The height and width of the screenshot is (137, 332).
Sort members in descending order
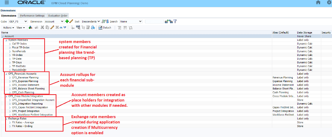point(107,21)
